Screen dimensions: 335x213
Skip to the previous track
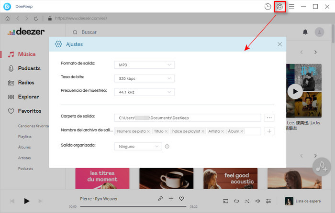12,201
